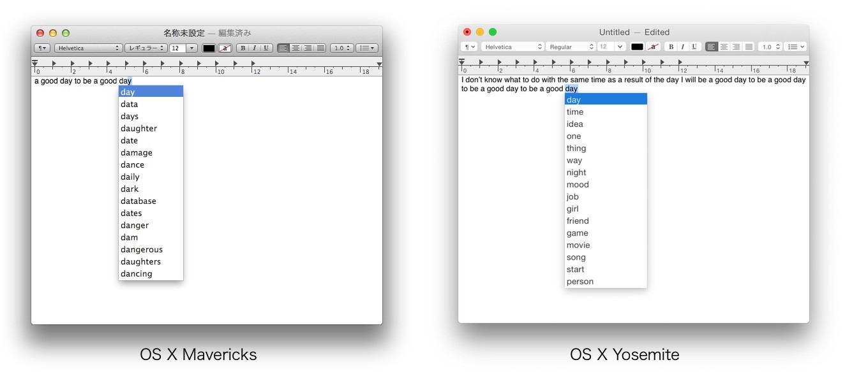Click the green zoom button in the Yosemite window
The image size is (845, 376).
493,32
